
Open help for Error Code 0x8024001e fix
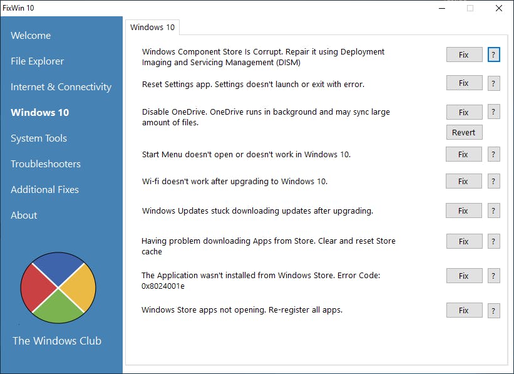click(x=494, y=276)
